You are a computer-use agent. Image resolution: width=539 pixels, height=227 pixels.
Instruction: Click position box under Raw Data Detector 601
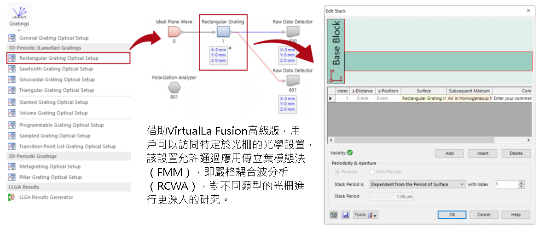(x=288, y=104)
